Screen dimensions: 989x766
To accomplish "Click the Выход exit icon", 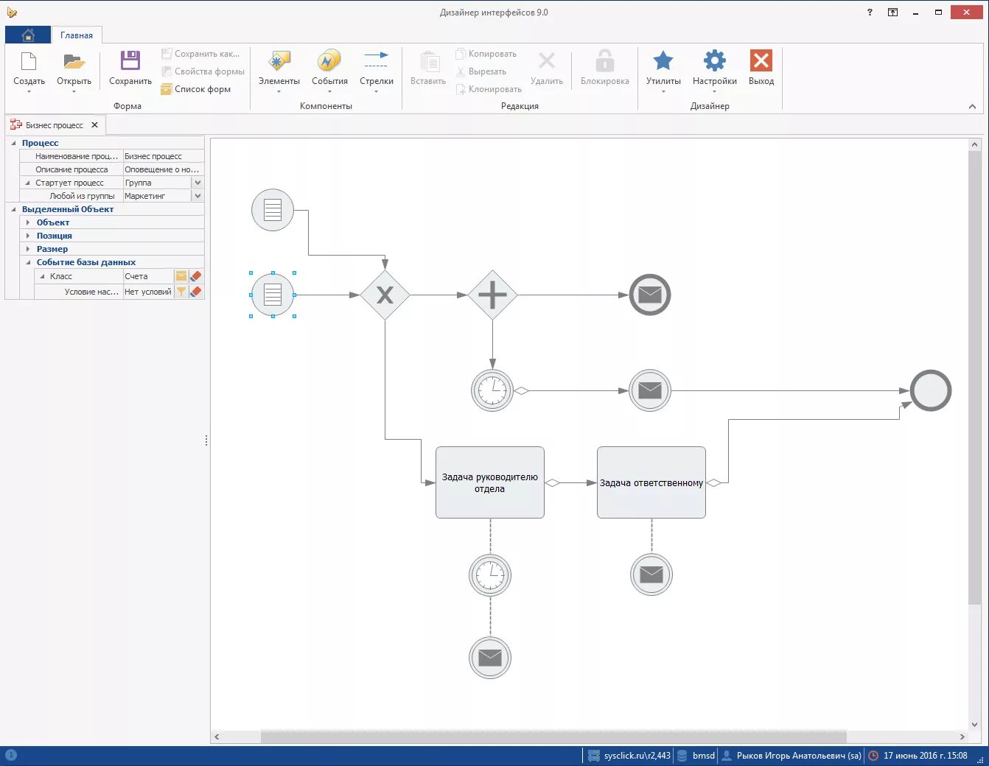I will point(761,70).
